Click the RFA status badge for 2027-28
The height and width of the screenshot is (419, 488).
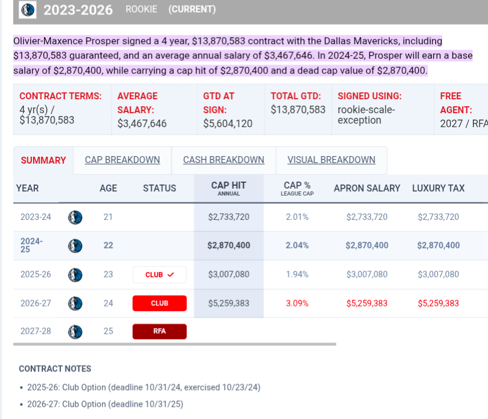(x=160, y=331)
